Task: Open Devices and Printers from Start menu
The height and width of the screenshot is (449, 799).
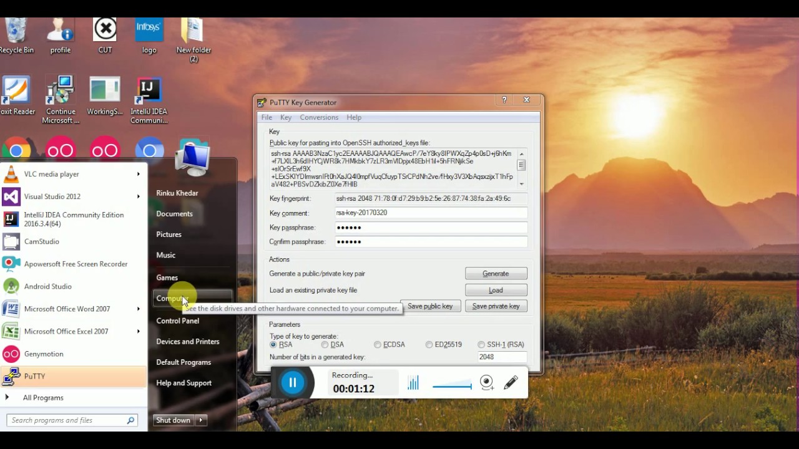Action: [188, 342]
